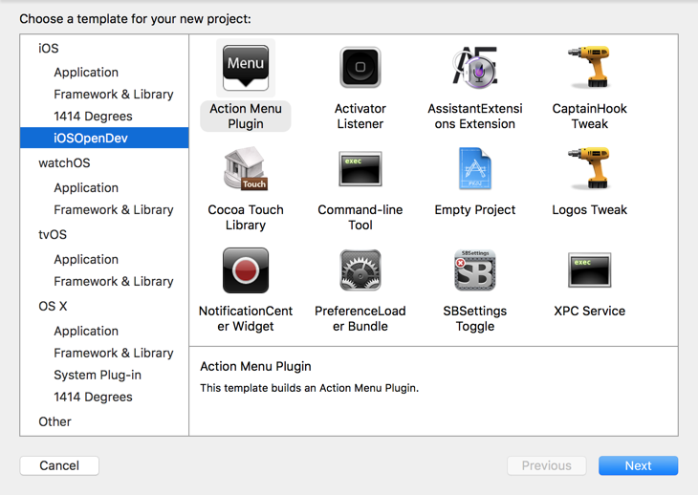Open Framework & Library under tvOS
Viewport: 698px width, 495px height.
[114, 281]
